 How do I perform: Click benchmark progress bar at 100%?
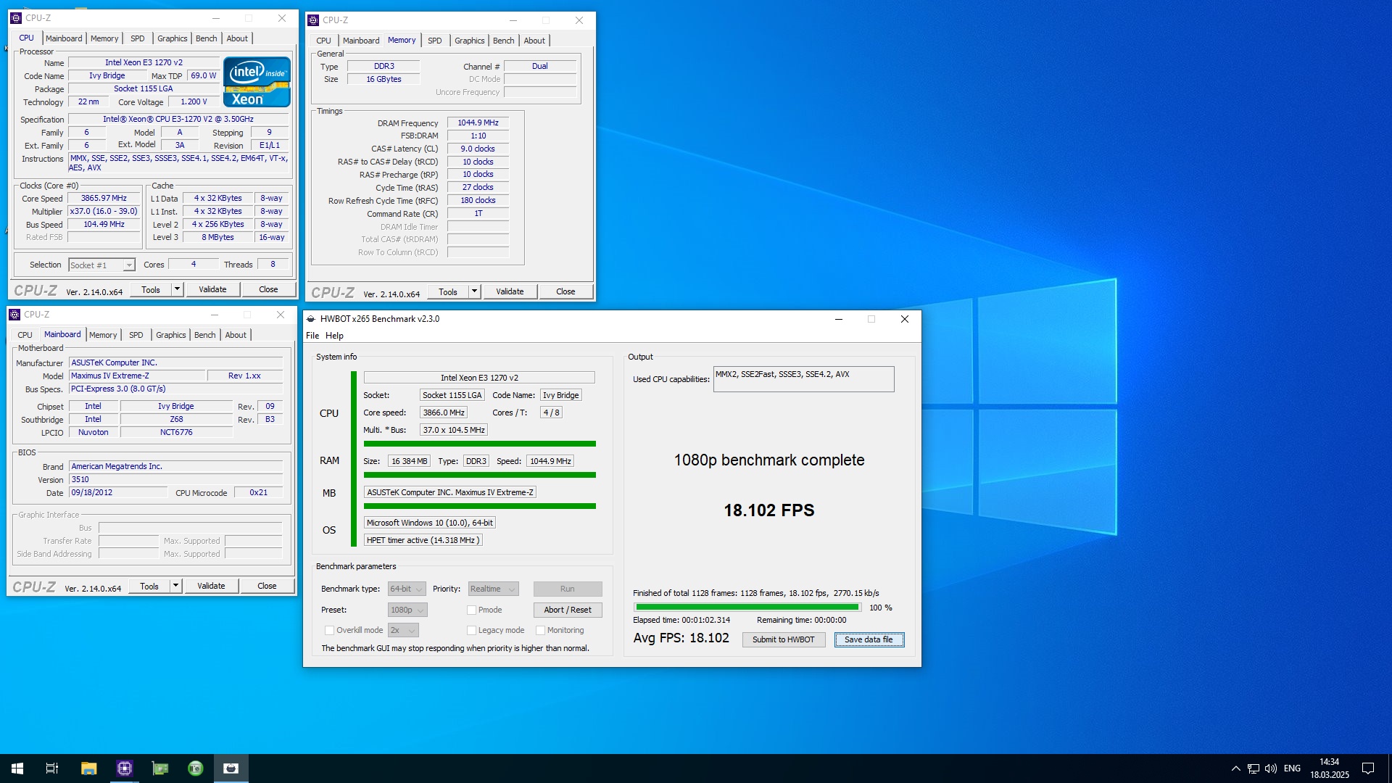click(x=747, y=608)
